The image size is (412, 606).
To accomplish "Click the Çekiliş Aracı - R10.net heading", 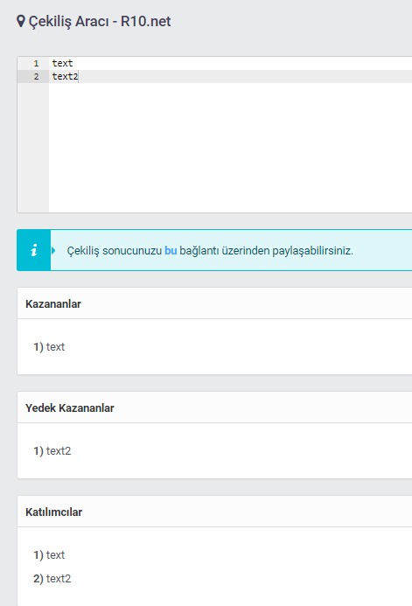I will point(100,21).
